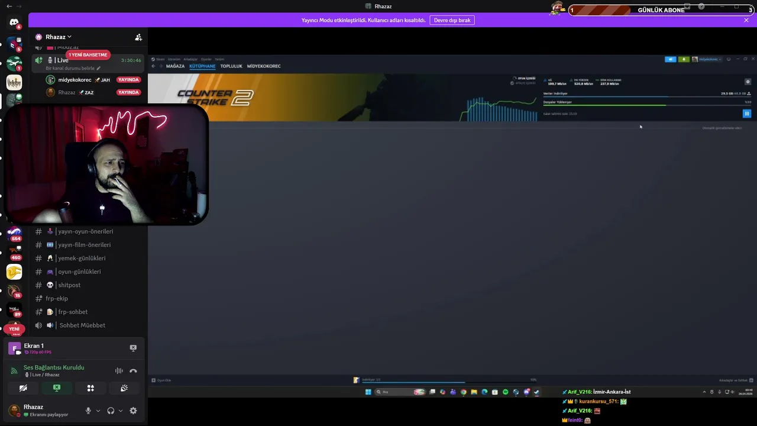The width and height of the screenshot is (757, 426).
Task: Open KÜTÜPHANE tab in Steam window
Action: (x=202, y=66)
